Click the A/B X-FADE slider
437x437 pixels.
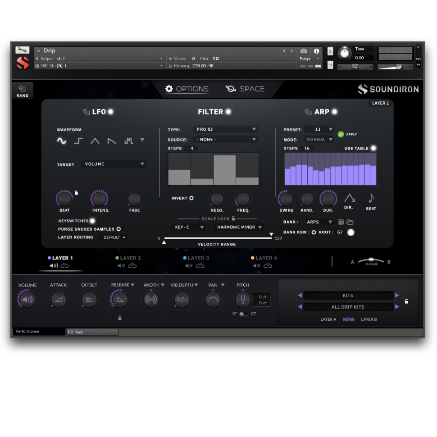click(x=371, y=261)
